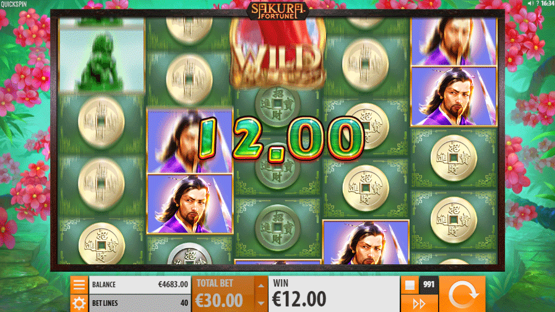Open the hamburger menu beside Balance
The width and height of the screenshot is (555, 312).
79,285
